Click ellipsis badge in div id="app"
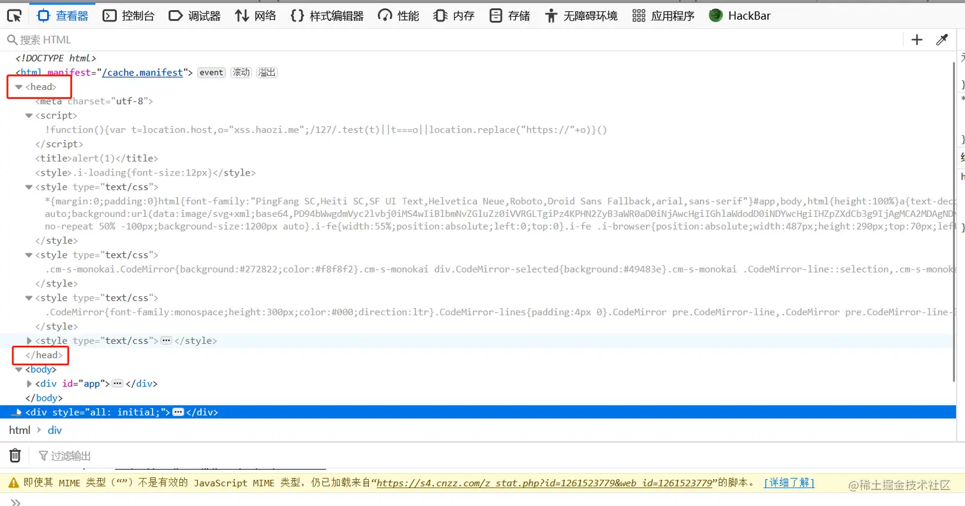 click(117, 383)
